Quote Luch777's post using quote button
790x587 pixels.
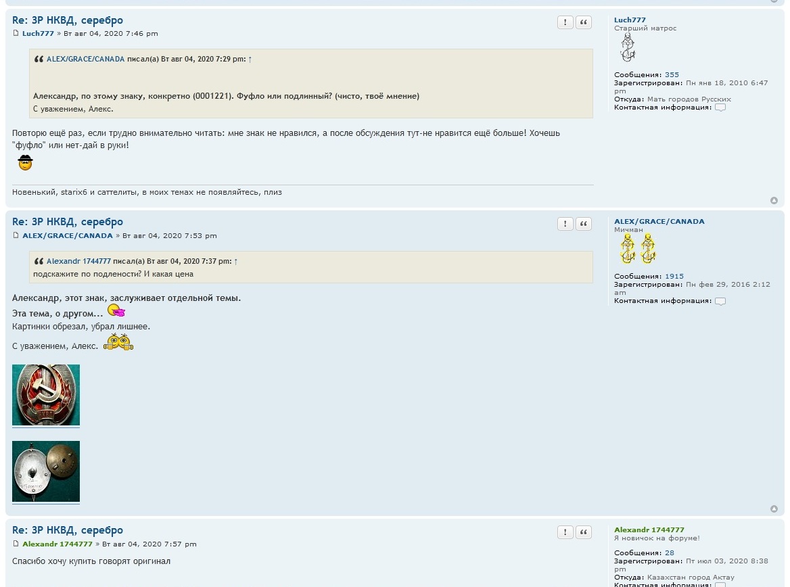pyautogui.click(x=583, y=22)
